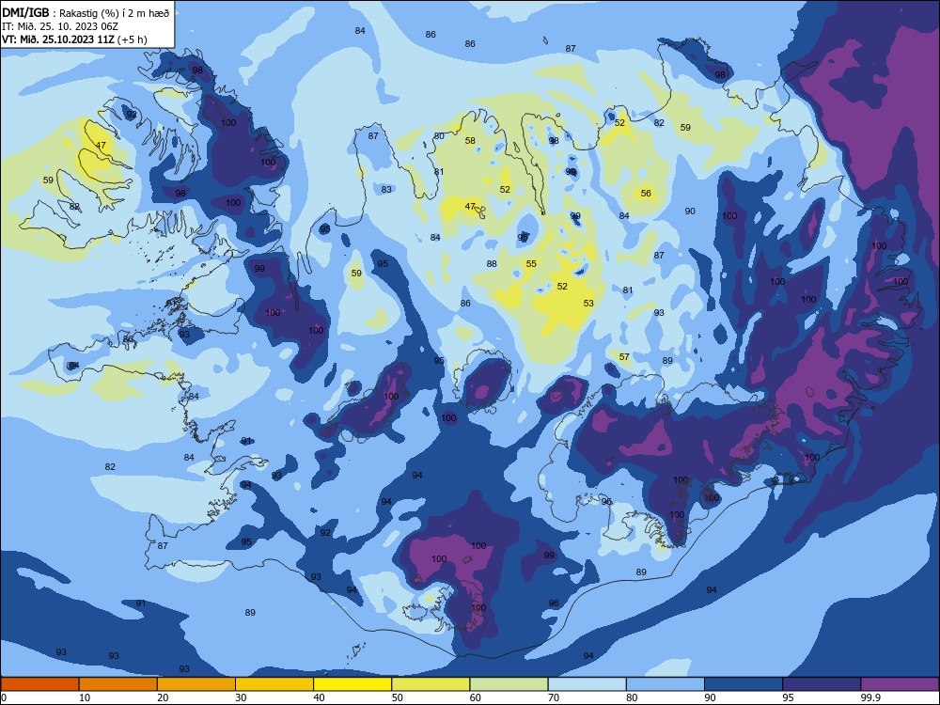Click the map humidity value '96'
This screenshot has height=705, width=940.
pyautogui.click(x=554, y=603)
